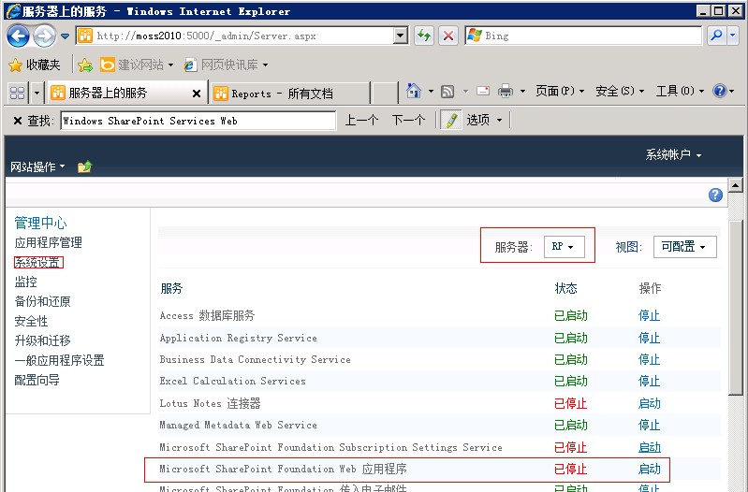The image size is (748, 492).
Task: Click the navigate up folder icon
Action: 84,166
